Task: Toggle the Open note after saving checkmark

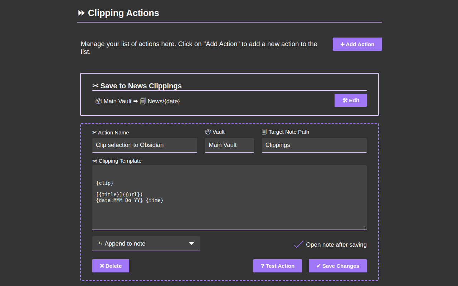Action: 299,245
